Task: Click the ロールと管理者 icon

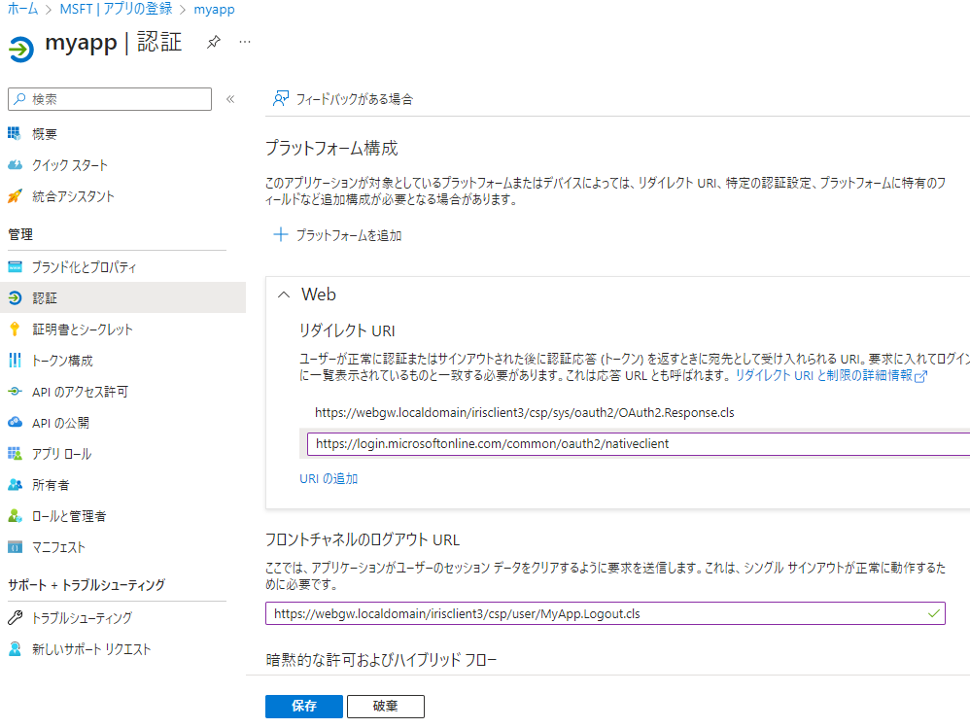Action: pyautogui.click(x=15, y=516)
